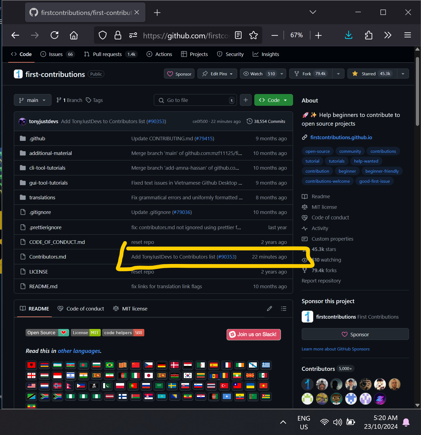The image size is (421, 435).
Task: View site info via padlock icon
Action: click(118, 35)
